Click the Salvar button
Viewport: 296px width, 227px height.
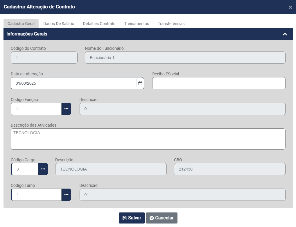coord(132,218)
